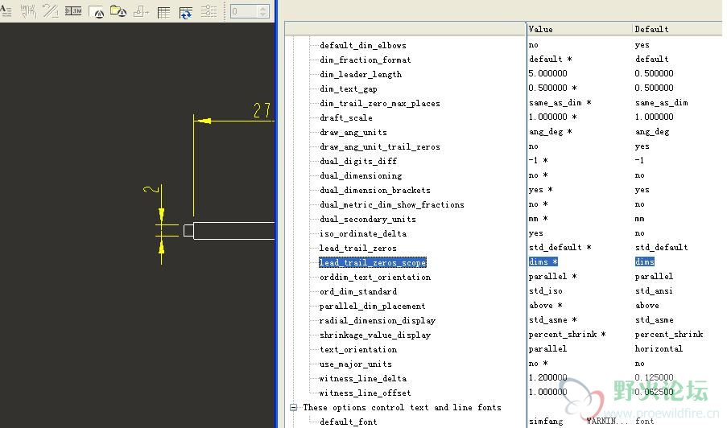
Task: Select the default_dim_elbows option row
Action: pyautogui.click(x=363, y=45)
